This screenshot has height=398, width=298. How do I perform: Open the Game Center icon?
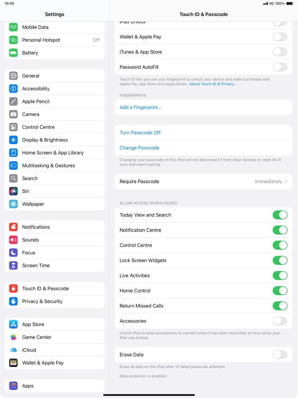[13, 337]
